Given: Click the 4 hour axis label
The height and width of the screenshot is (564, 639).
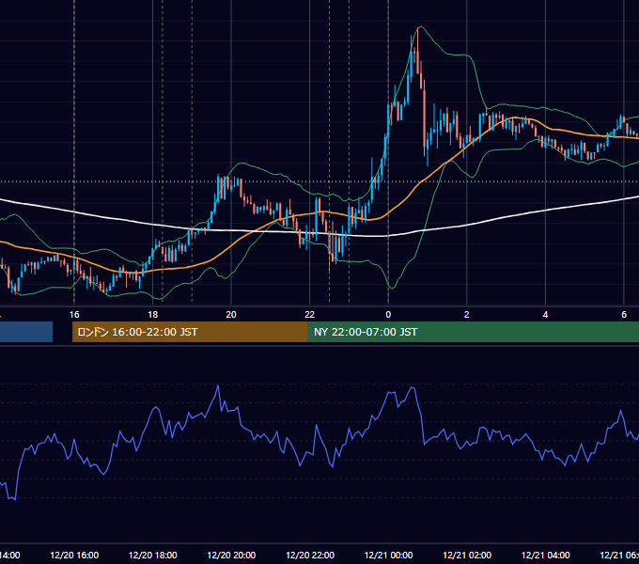Looking at the screenshot, I should coord(545,315).
